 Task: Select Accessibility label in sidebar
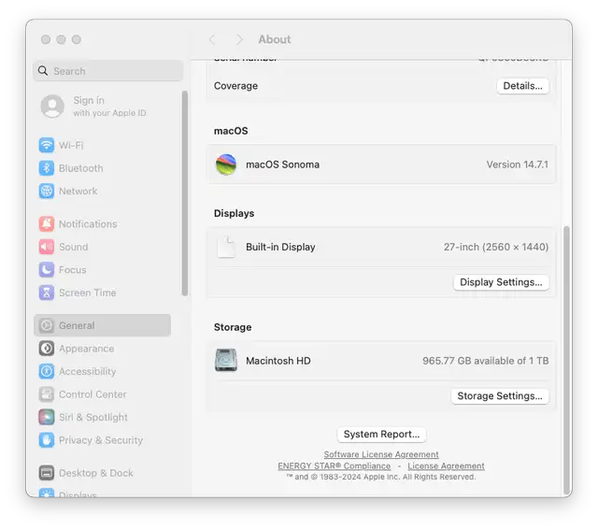87,371
